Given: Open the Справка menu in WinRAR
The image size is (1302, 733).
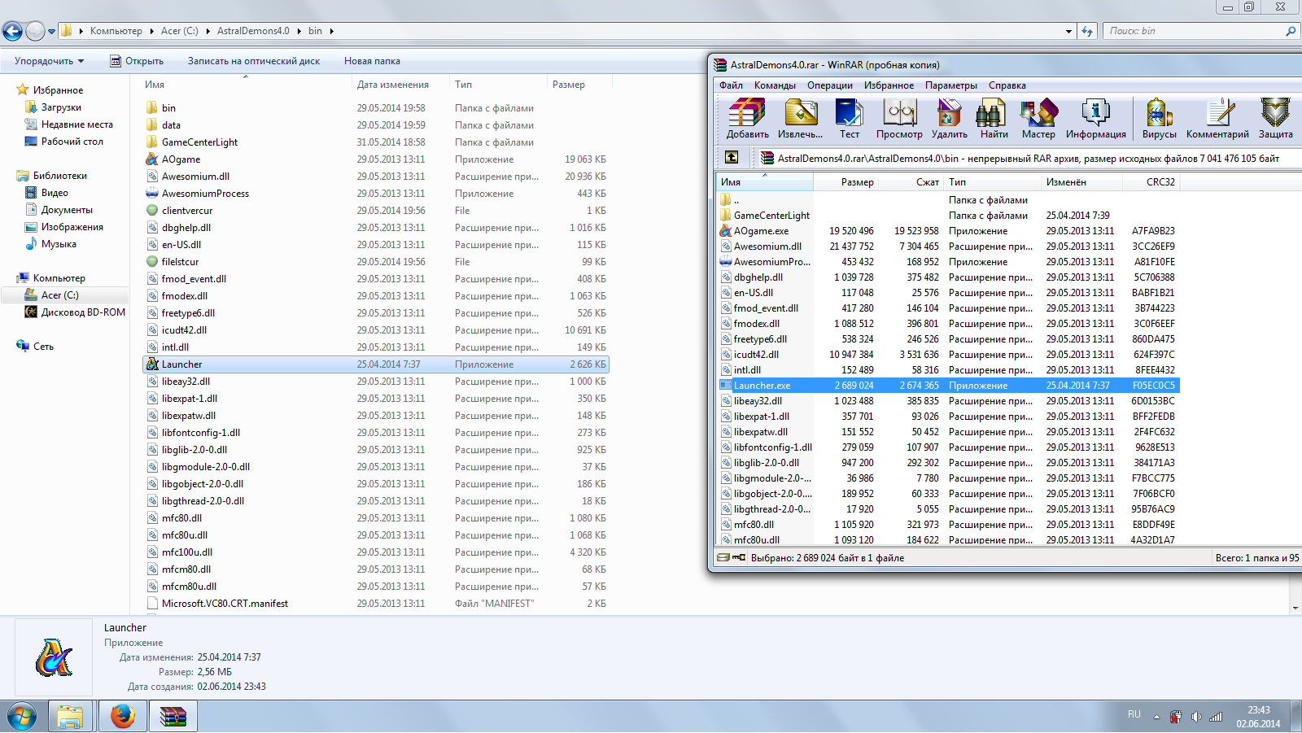Looking at the screenshot, I should (x=1007, y=85).
